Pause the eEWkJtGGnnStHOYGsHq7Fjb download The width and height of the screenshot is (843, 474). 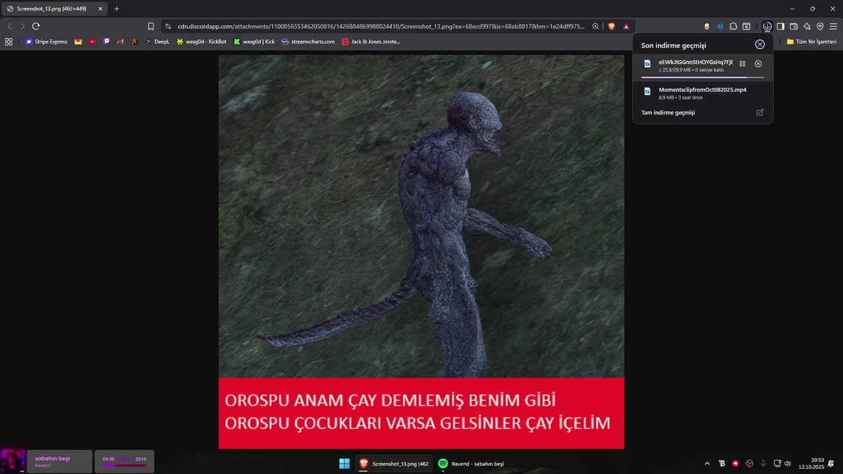coord(742,64)
